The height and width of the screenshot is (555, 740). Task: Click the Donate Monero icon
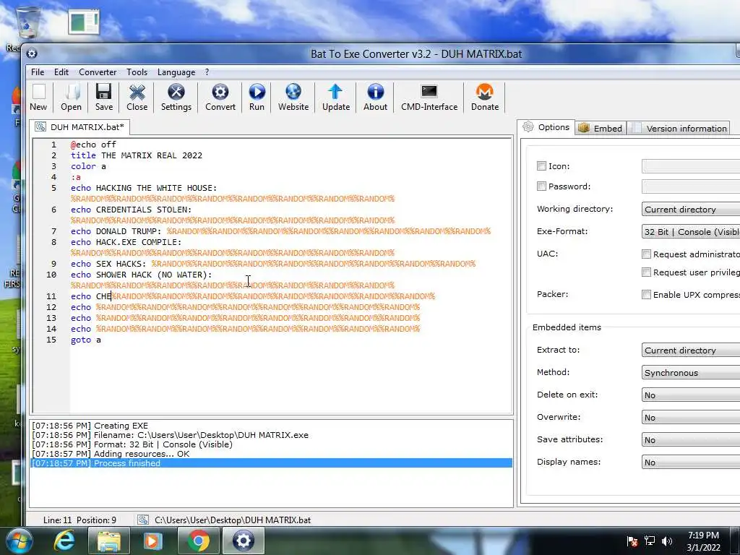tap(485, 98)
